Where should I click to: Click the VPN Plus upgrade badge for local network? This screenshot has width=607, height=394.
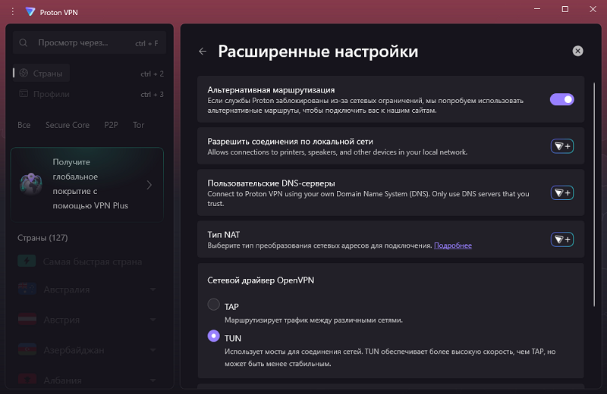pos(561,146)
